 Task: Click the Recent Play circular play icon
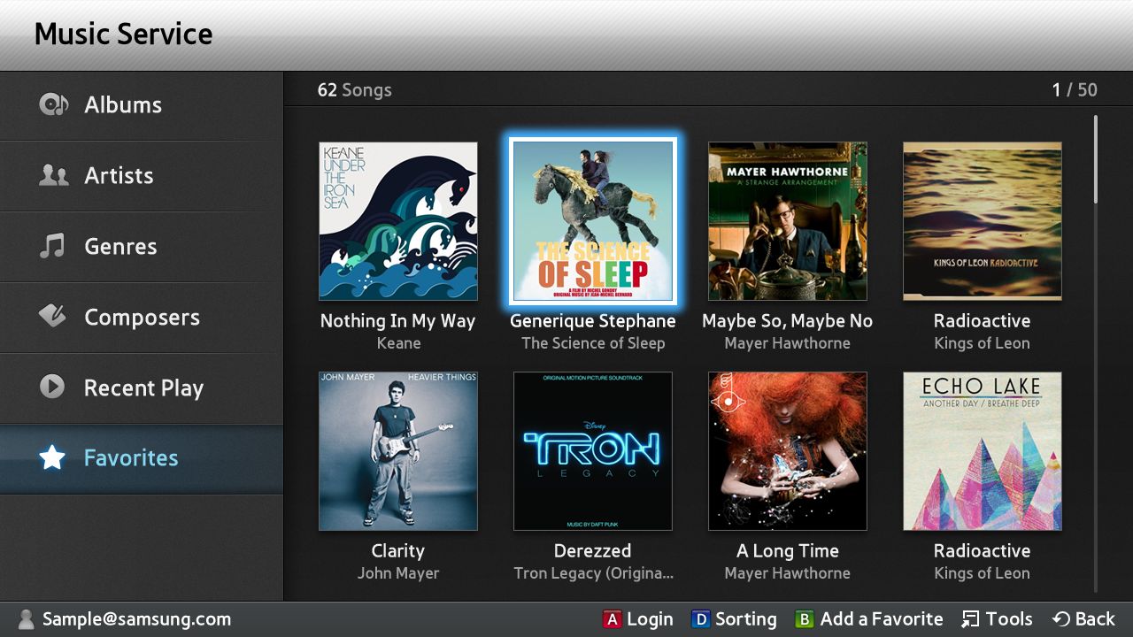coord(52,387)
